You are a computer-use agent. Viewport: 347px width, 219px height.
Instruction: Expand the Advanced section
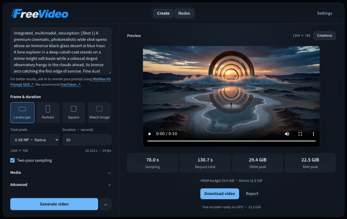61,185
